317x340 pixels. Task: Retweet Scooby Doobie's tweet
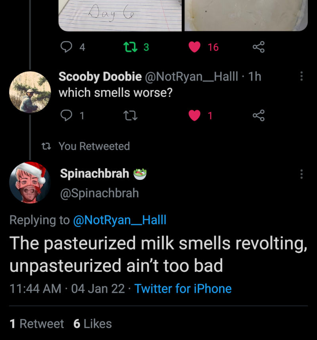point(129,115)
